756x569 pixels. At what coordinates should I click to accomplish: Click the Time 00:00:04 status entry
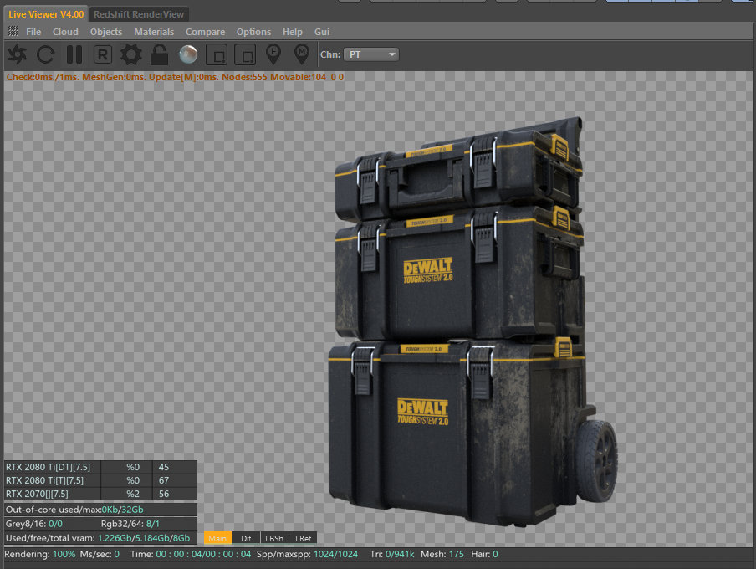(x=191, y=554)
